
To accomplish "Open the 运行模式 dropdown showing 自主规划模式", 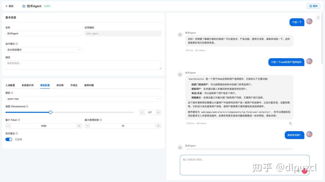I will point(44,50).
